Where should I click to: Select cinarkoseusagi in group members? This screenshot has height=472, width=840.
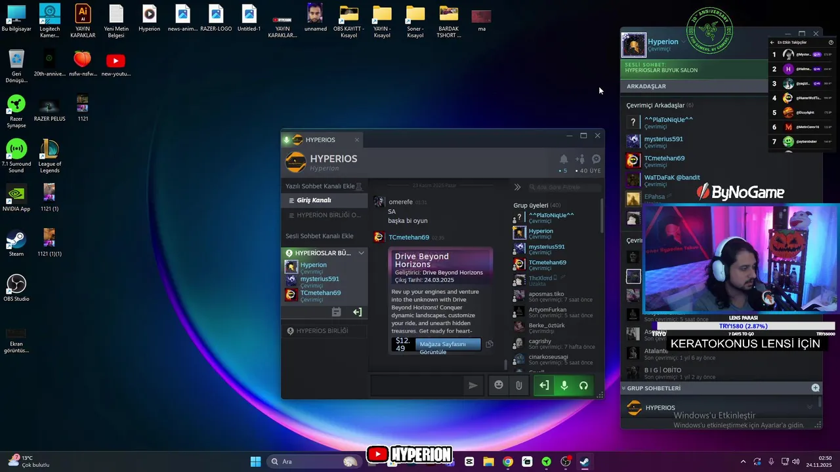[555, 359]
